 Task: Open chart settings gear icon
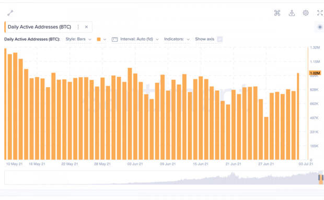(x=306, y=13)
